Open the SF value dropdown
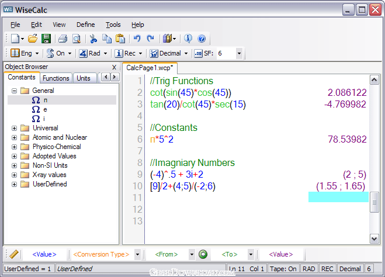This screenshot has height=277, width=385. (239, 53)
